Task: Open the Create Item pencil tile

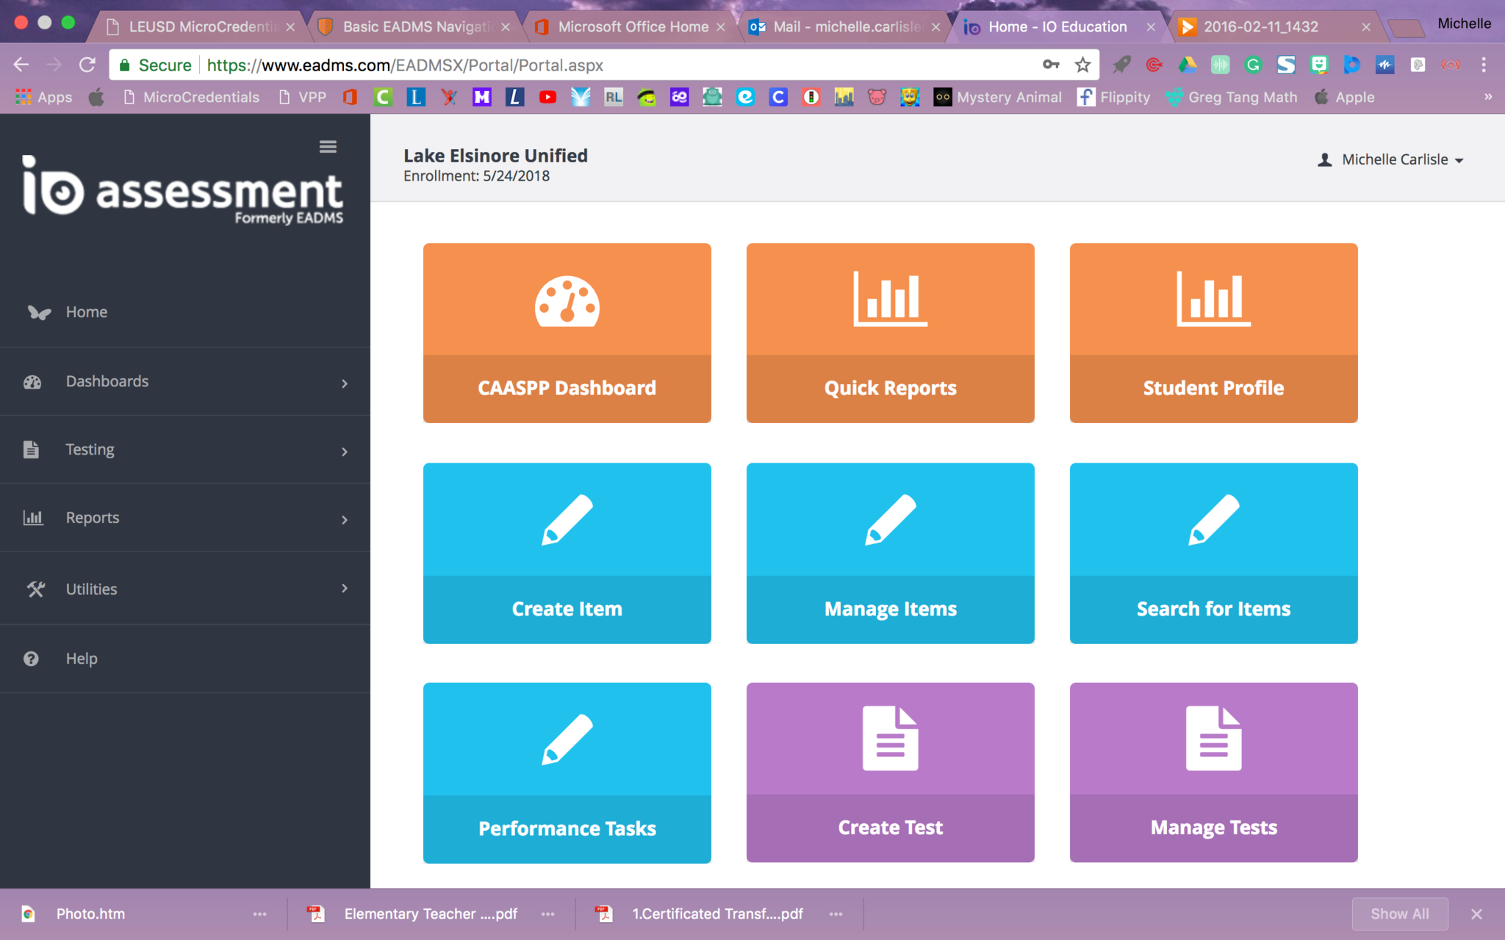Action: click(x=567, y=553)
